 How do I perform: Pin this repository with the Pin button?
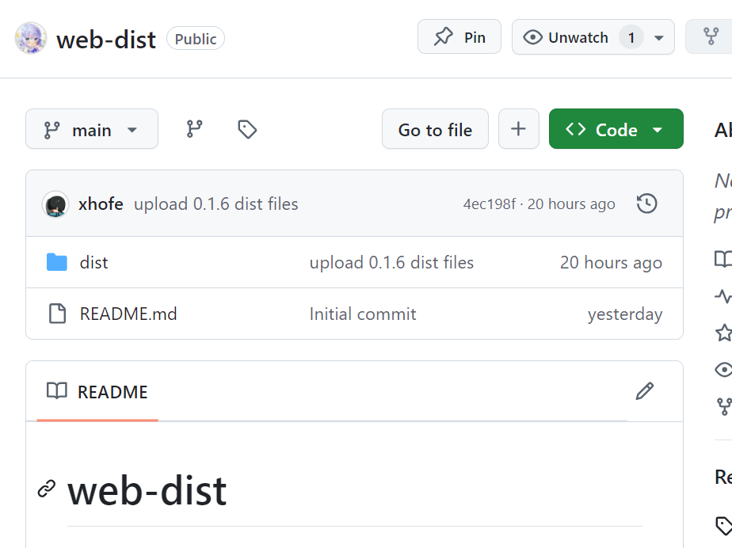tap(459, 37)
